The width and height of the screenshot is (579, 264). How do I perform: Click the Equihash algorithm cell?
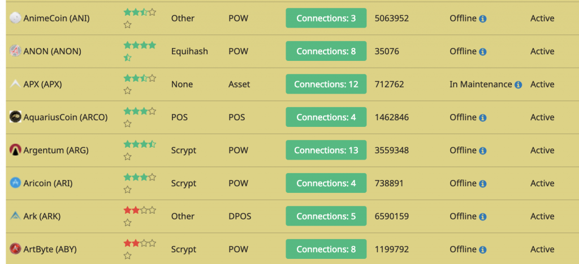click(x=189, y=51)
